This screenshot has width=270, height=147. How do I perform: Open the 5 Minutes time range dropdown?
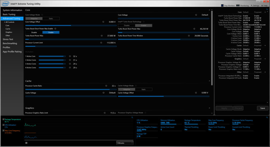pos(125,143)
